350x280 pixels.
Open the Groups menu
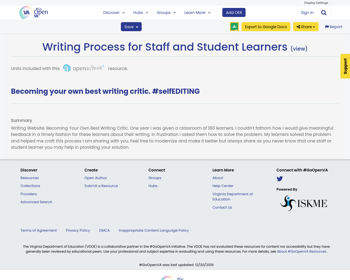tap(165, 12)
